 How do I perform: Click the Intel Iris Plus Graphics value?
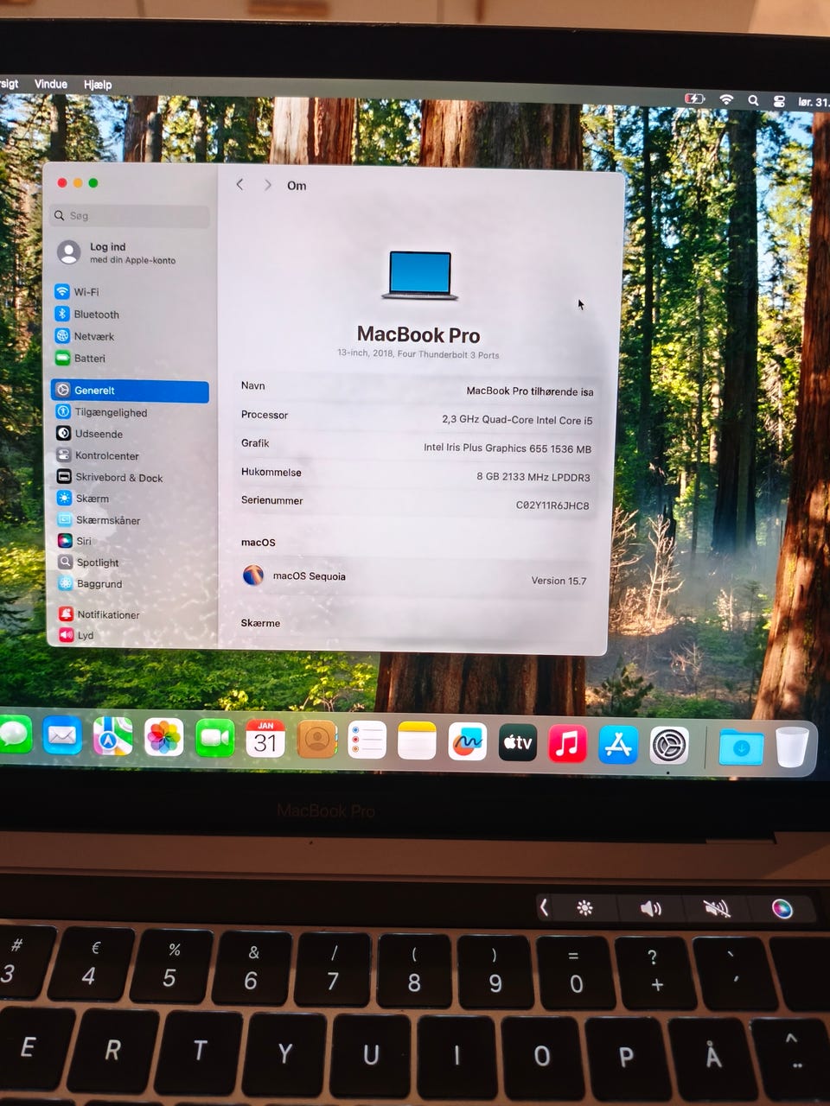tap(508, 448)
